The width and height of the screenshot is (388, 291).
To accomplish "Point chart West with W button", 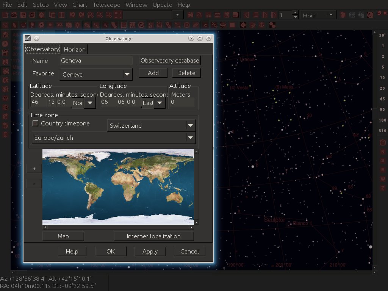I will coord(383,179).
